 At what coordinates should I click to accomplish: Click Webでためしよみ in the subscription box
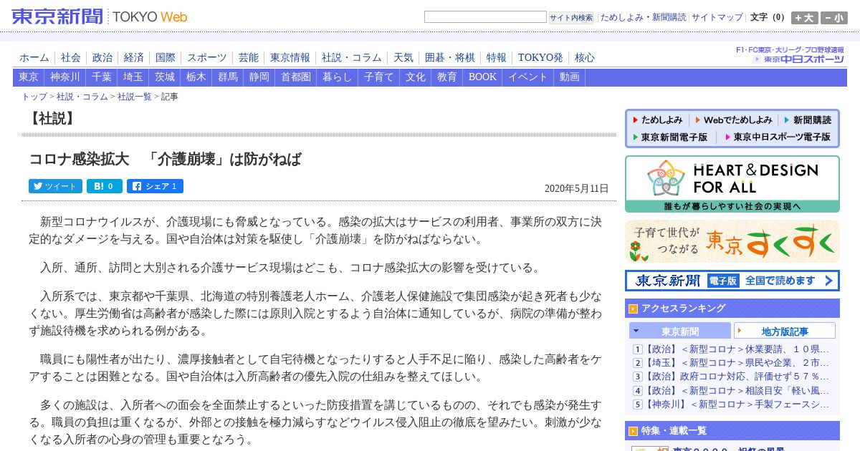point(733,120)
